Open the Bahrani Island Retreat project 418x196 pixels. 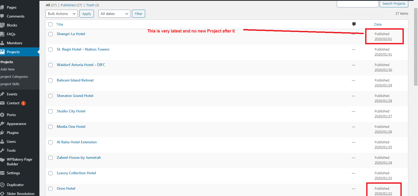[x=75, y=80]
